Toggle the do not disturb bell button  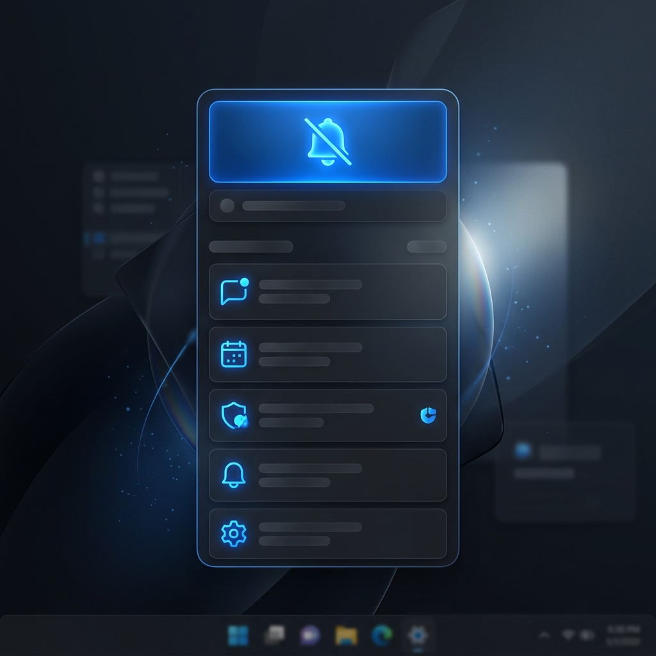pyautogui.click(x=327, y=142)
